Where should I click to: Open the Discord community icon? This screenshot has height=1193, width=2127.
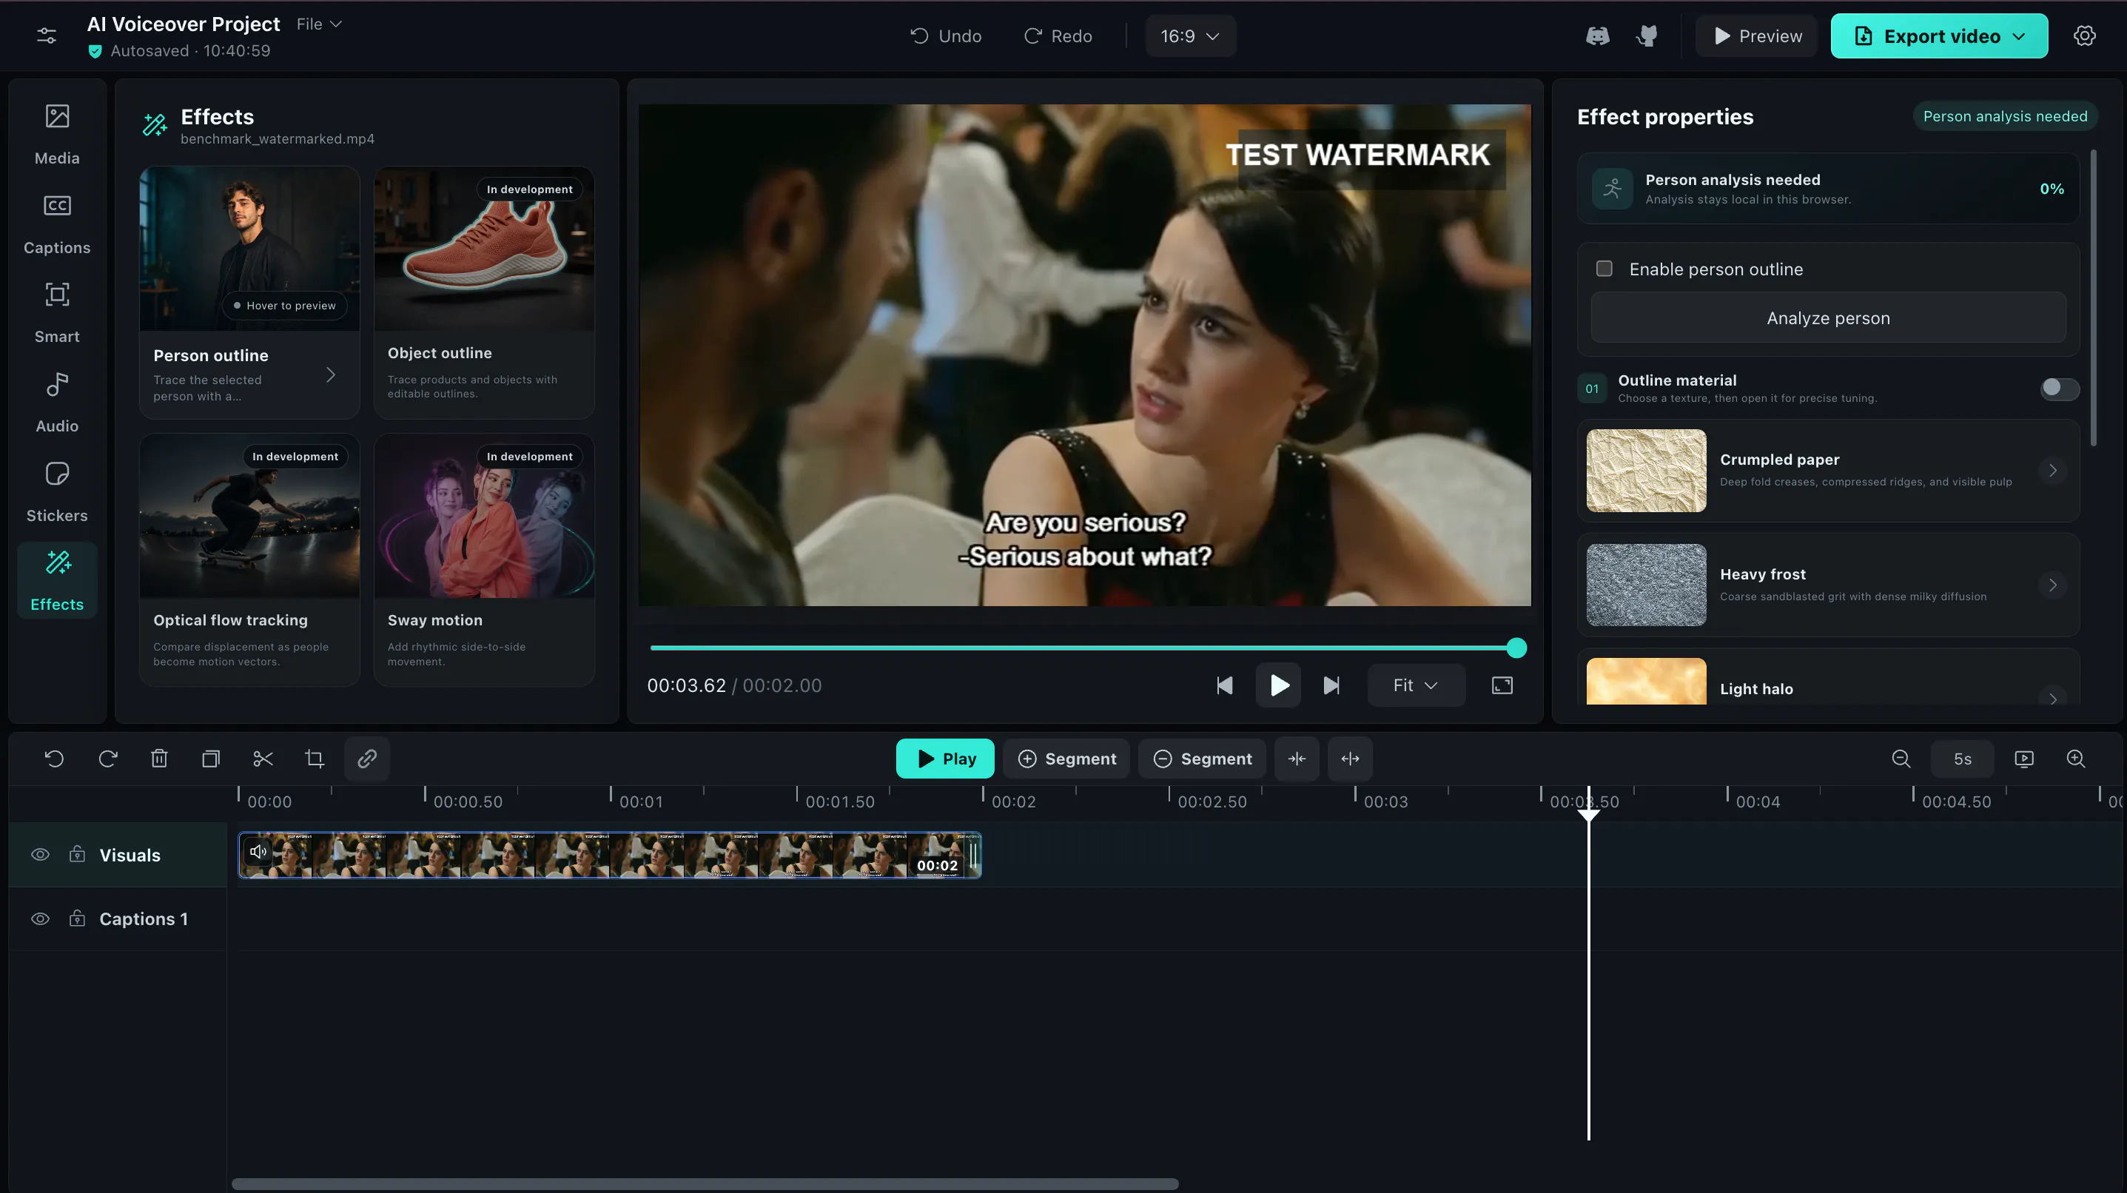(1598, 36)
